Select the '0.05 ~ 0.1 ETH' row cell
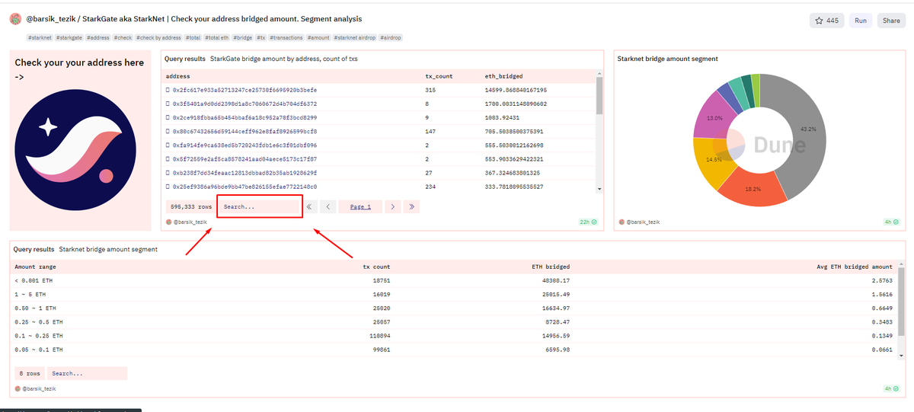 (39, 349)
